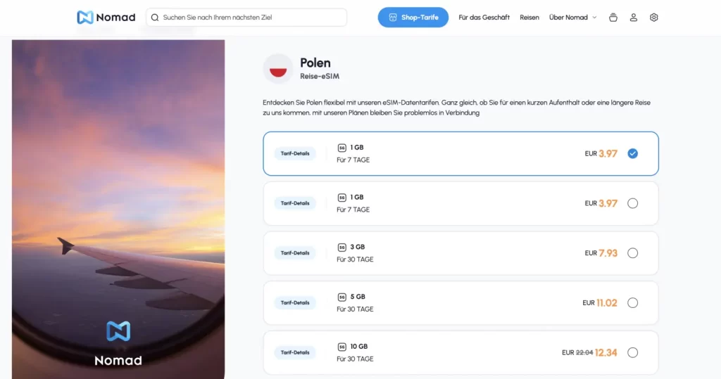Click the Nomad logo on the airplane image
The image size is (721, 379).
(x=118, y=343)
